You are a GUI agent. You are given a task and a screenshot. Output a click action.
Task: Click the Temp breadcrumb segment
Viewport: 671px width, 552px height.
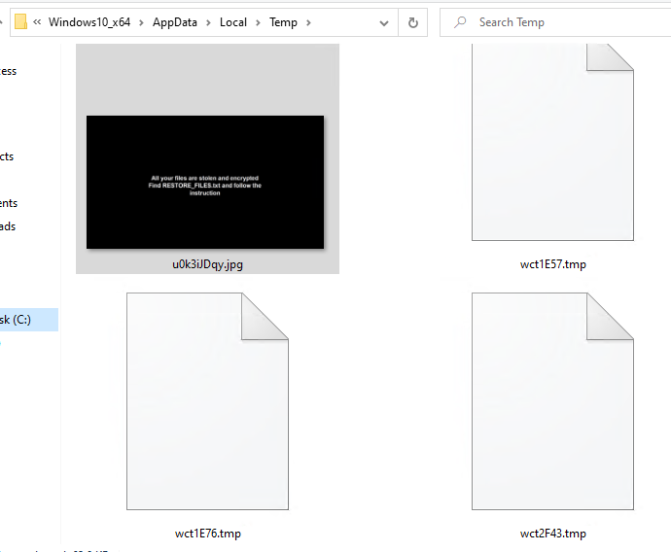[x=283, y=22]
